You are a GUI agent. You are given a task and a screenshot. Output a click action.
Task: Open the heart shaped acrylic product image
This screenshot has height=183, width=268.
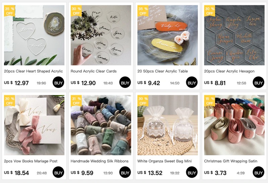tap(34, 35)
